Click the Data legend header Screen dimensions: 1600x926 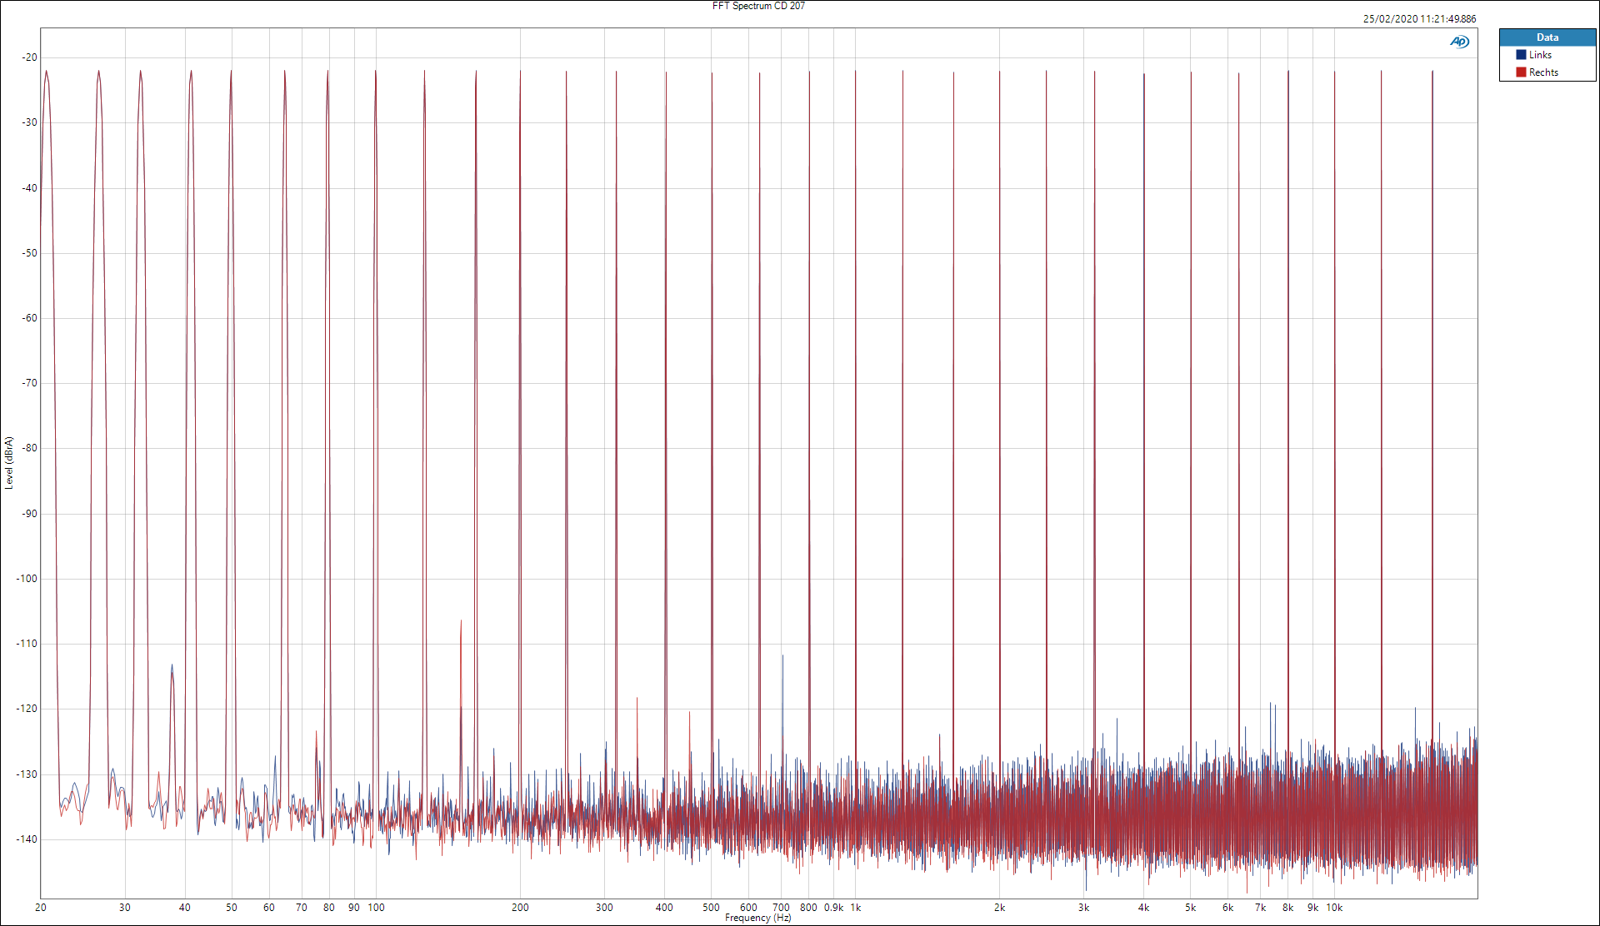coord(1547,37)
